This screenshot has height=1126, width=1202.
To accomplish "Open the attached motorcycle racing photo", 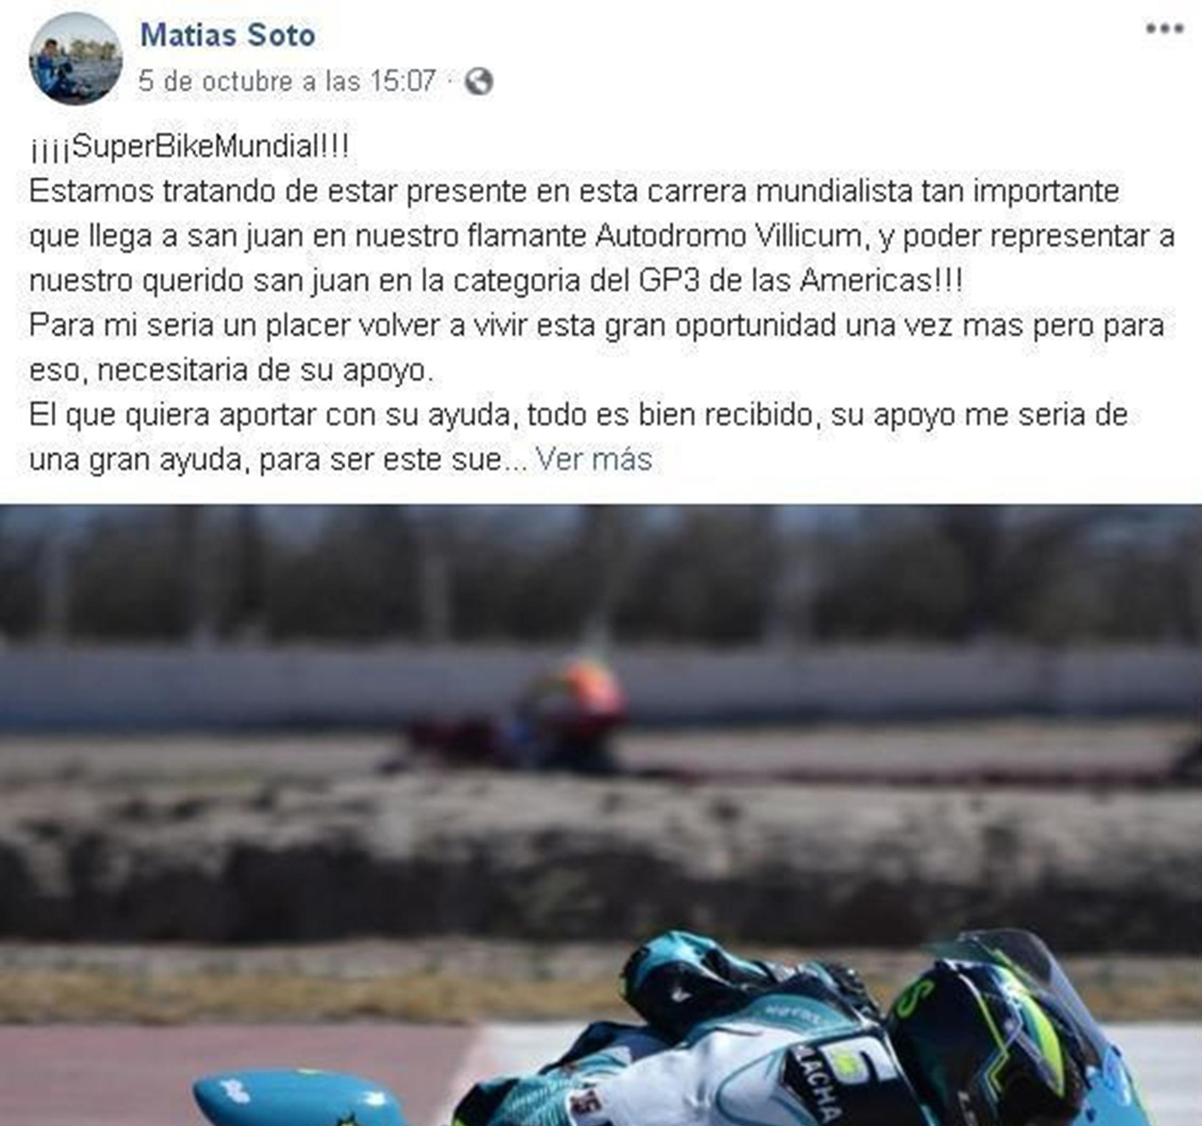I will (601, 815).
